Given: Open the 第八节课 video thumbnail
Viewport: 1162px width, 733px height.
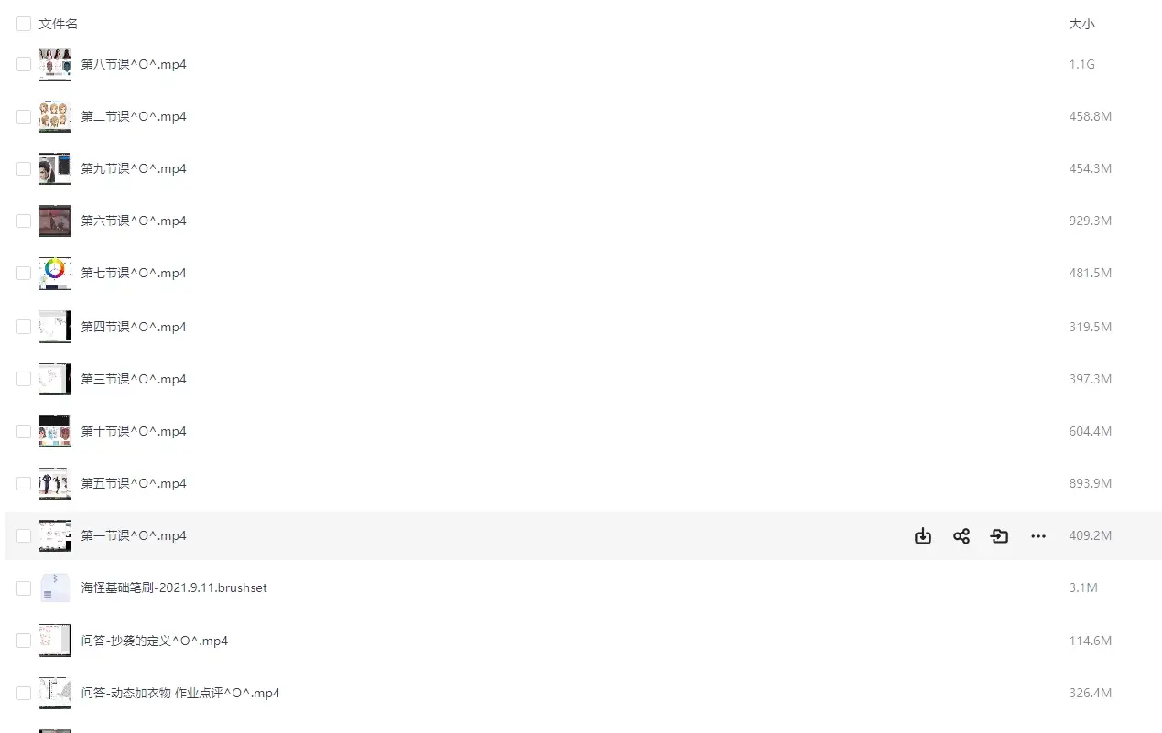Looking at the screenshot, I should 55,64.
